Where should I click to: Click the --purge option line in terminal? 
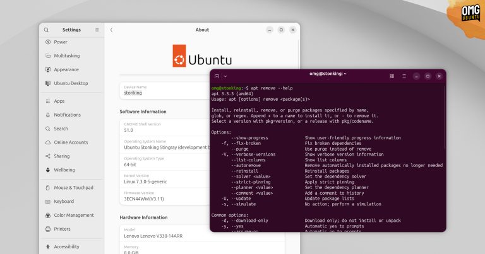[240, 149]
